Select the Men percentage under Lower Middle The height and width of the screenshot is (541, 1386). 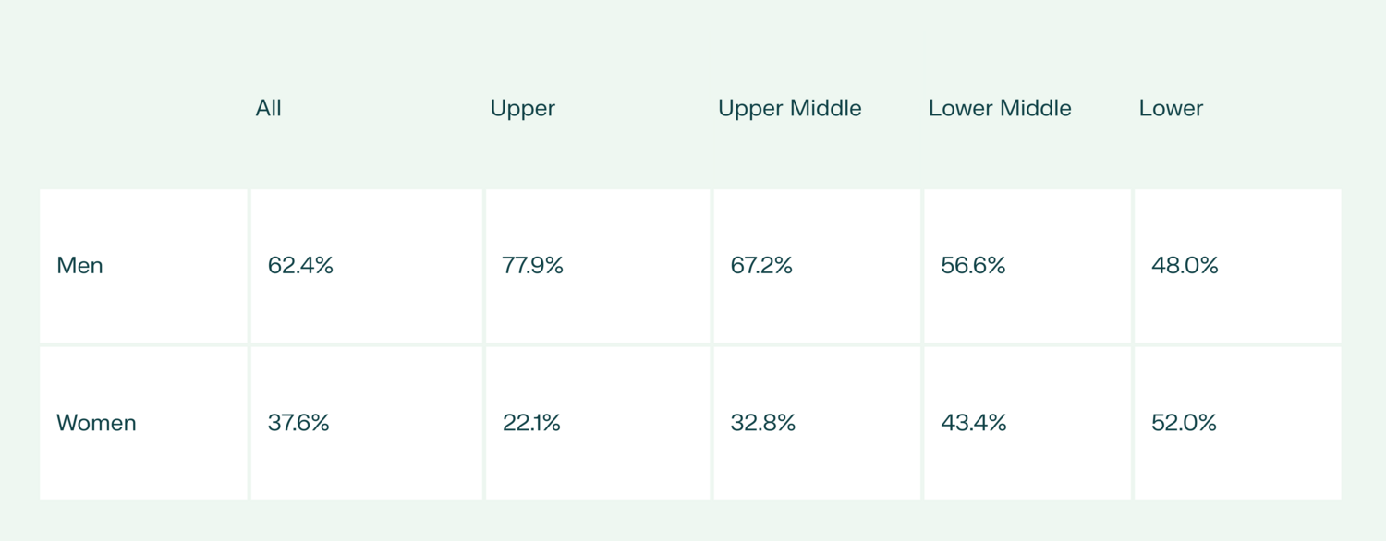tap(973, 266)
